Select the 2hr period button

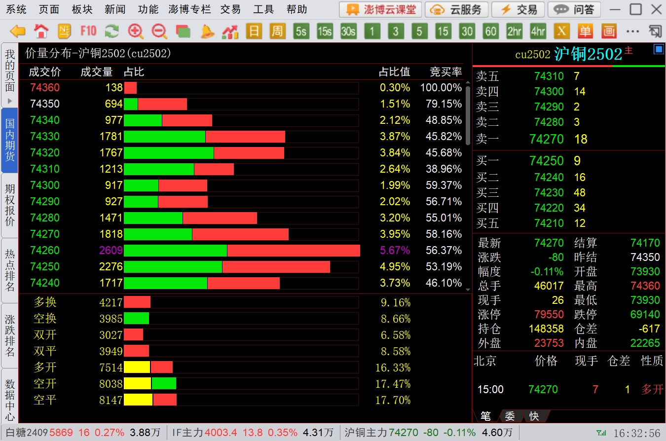click(x=514, y=32)
